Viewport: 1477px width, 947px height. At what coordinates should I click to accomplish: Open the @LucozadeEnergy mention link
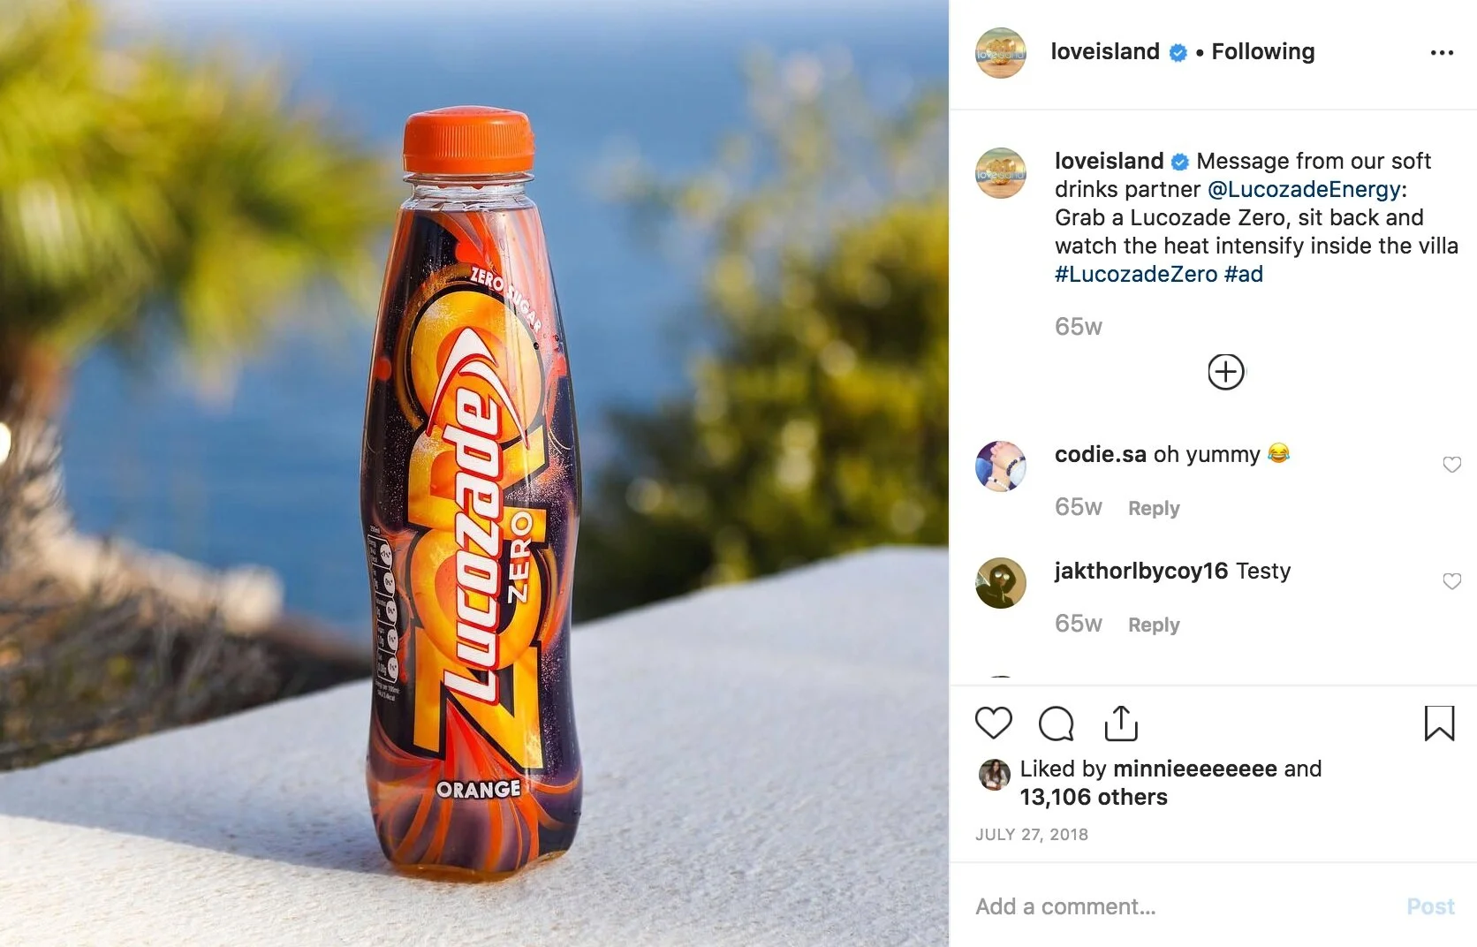1304,189
